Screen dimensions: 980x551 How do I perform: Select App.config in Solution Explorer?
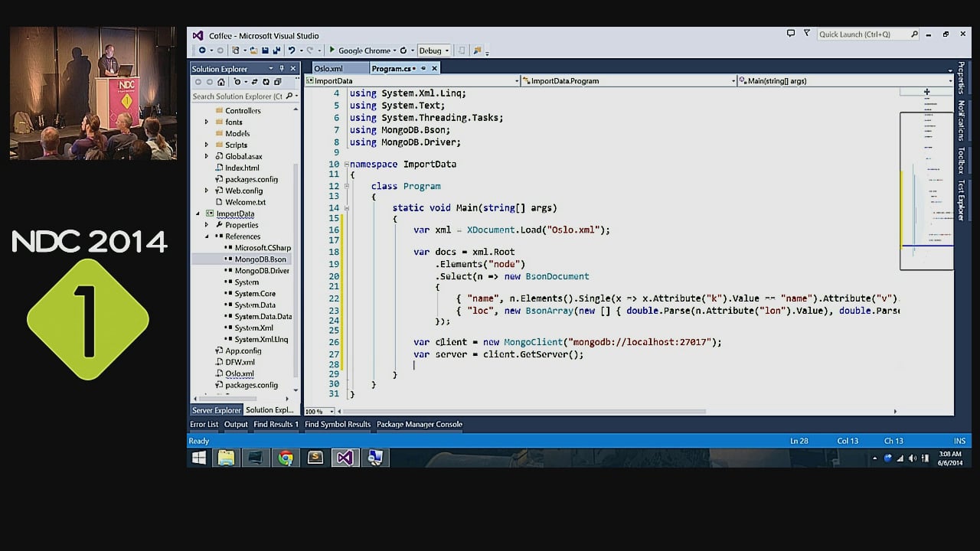(x=243, y=351)
